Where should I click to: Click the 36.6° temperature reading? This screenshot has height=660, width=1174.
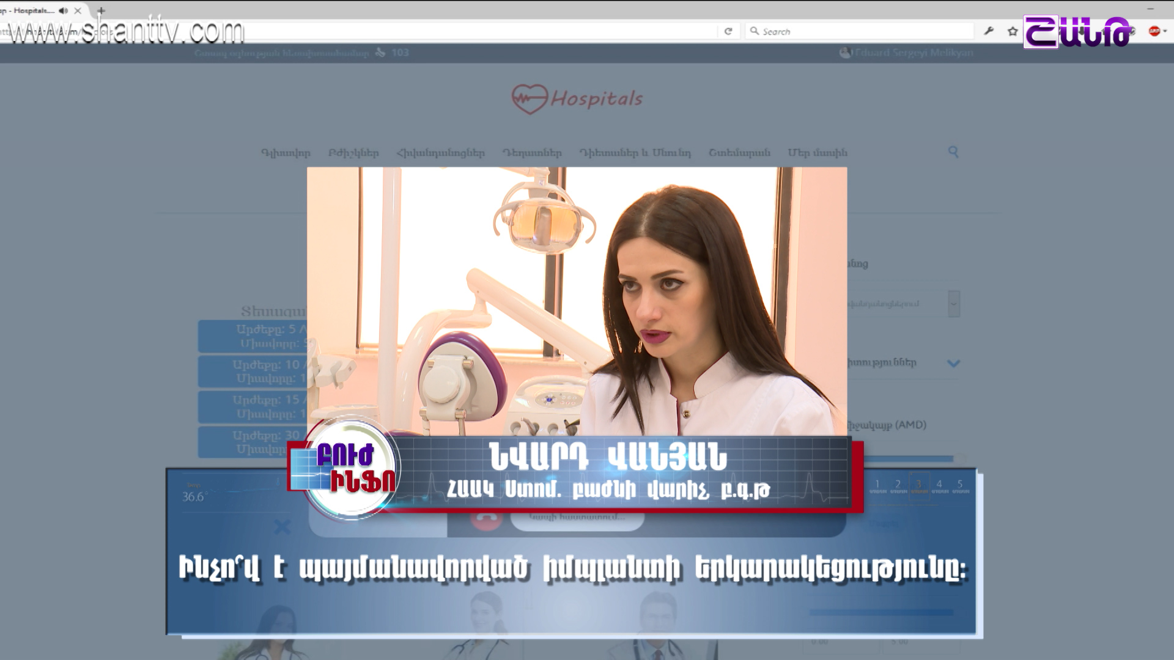point(194,497)
